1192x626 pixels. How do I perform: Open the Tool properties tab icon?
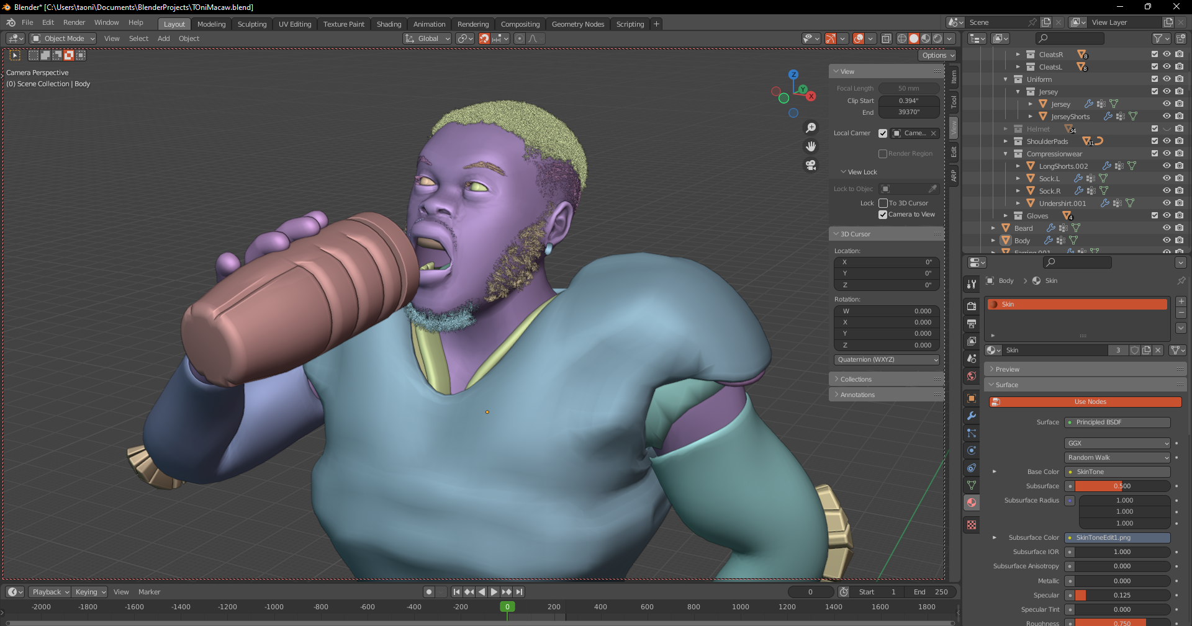click(972, 284)
